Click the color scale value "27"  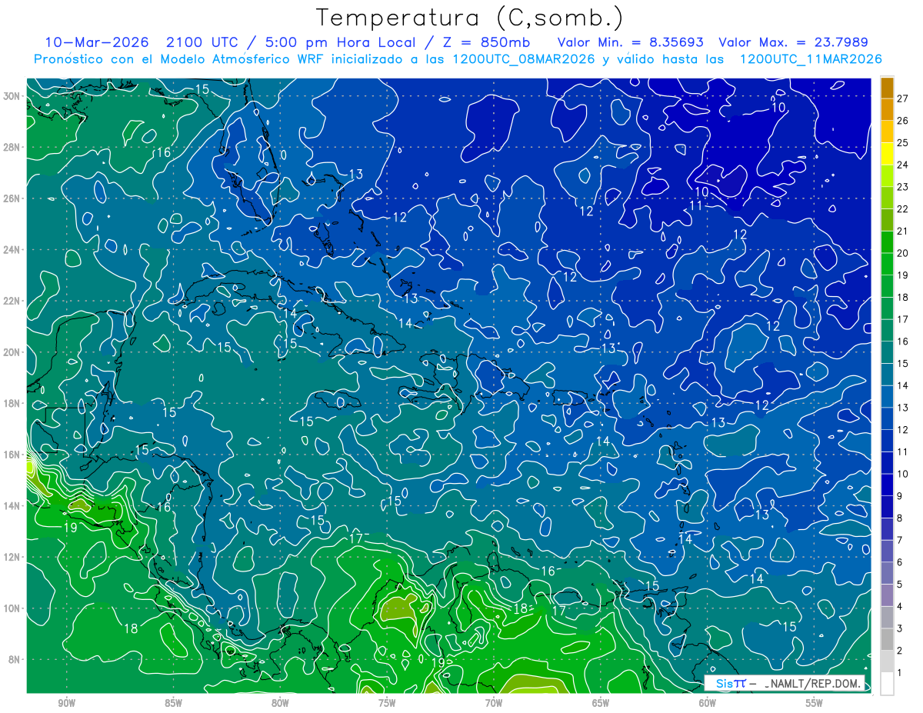tap(902, 98)
